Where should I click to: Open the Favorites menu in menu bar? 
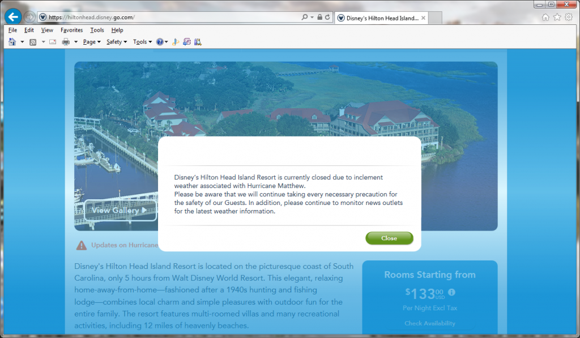pyautogui.click(x=71, y=30)
